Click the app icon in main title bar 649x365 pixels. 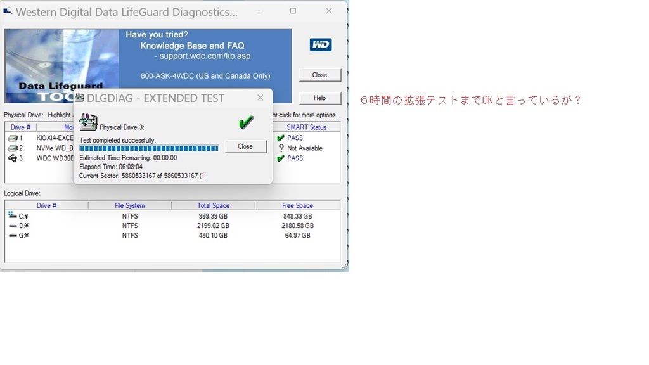click(x=8, y=11)
